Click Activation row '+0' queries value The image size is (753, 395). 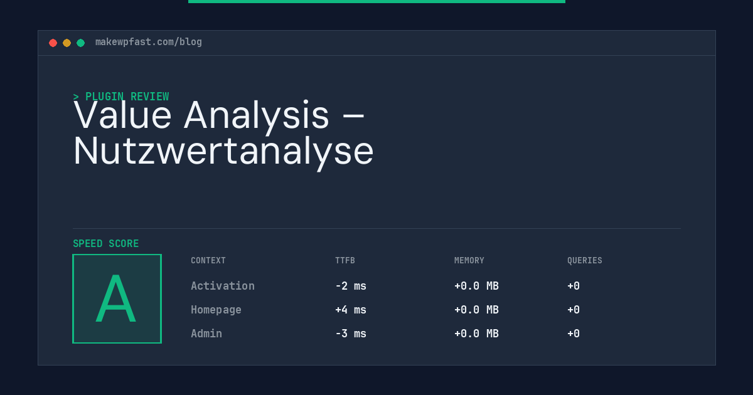574,286
